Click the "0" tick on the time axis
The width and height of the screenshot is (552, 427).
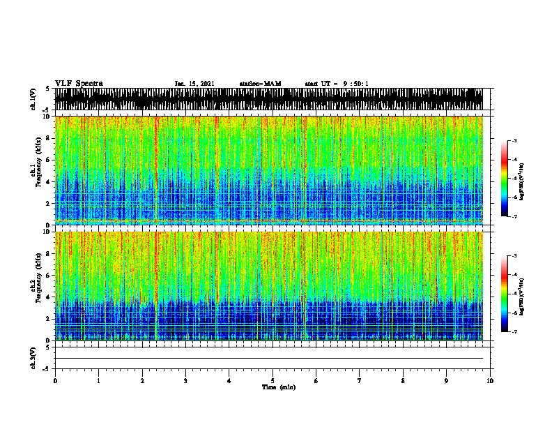(x=55, y=381)
